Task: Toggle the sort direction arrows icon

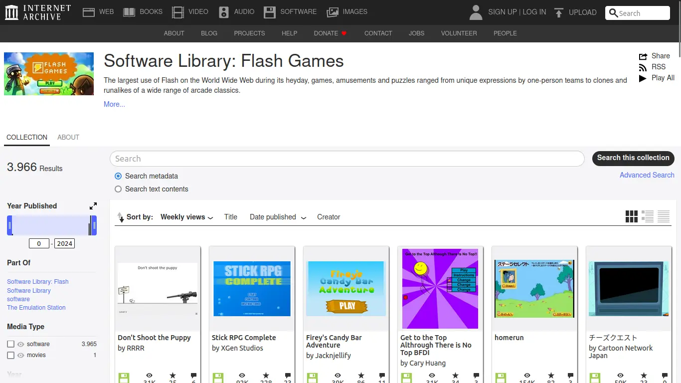Action: pyautogui.click(x=121, y=217)
